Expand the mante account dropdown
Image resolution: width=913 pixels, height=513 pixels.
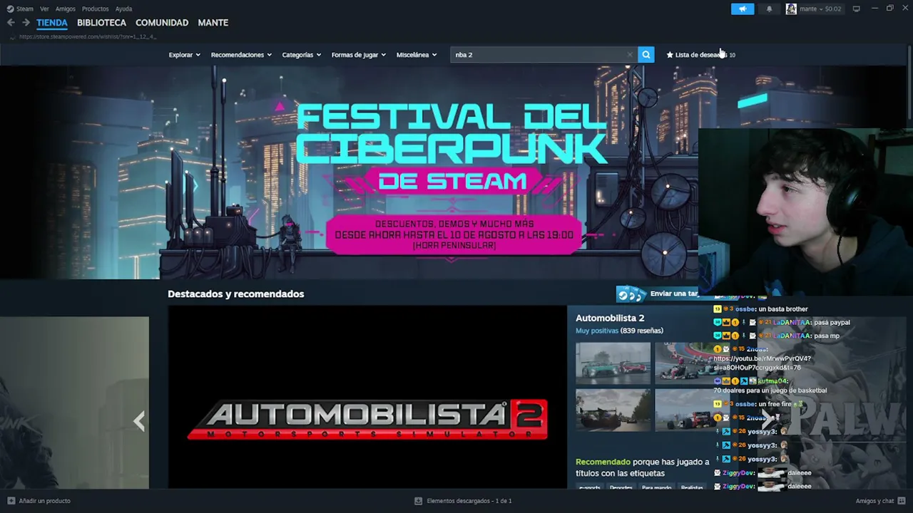click(820, 9)
